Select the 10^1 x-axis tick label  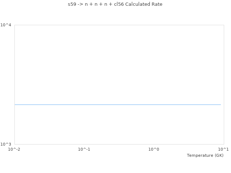[x=223, y=149]
